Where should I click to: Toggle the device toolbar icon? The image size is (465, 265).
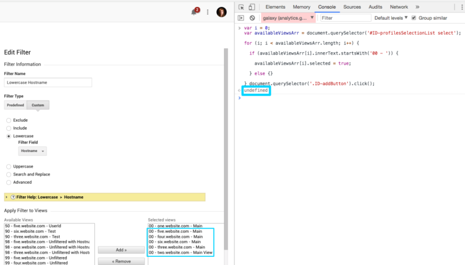(x=252, y=7)
